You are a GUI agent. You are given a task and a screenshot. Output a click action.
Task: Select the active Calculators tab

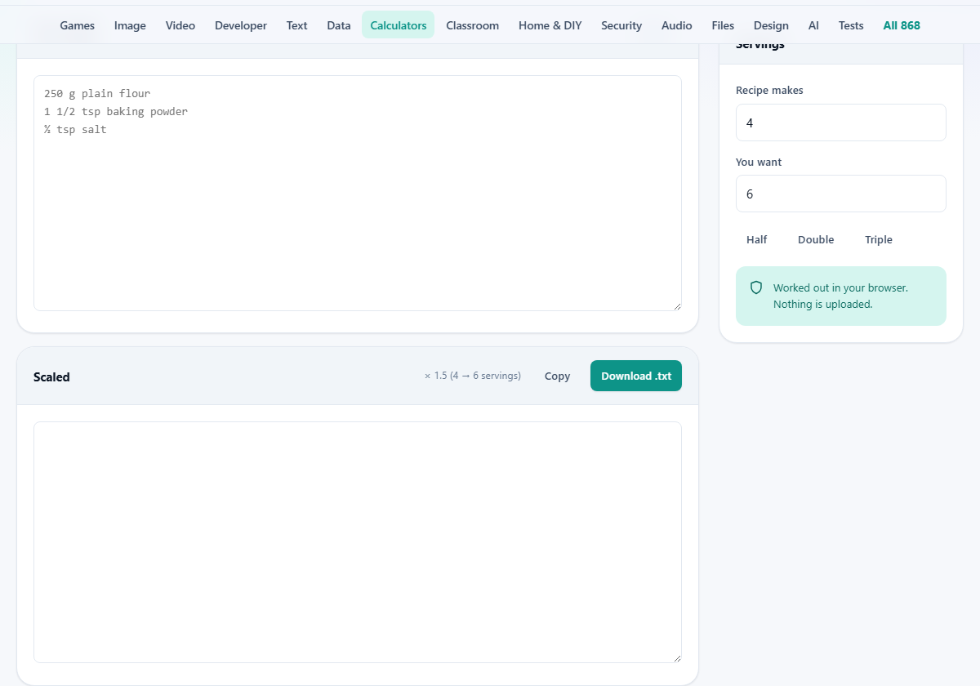tap(399, 25)
